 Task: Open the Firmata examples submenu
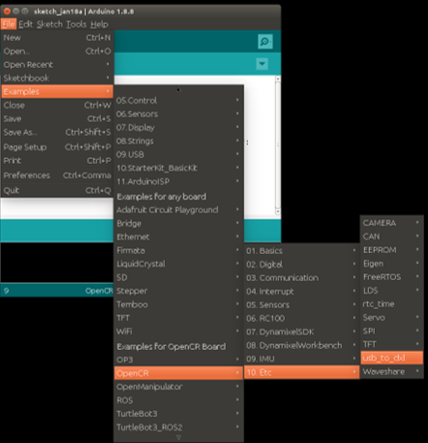[x=179, y=250]
